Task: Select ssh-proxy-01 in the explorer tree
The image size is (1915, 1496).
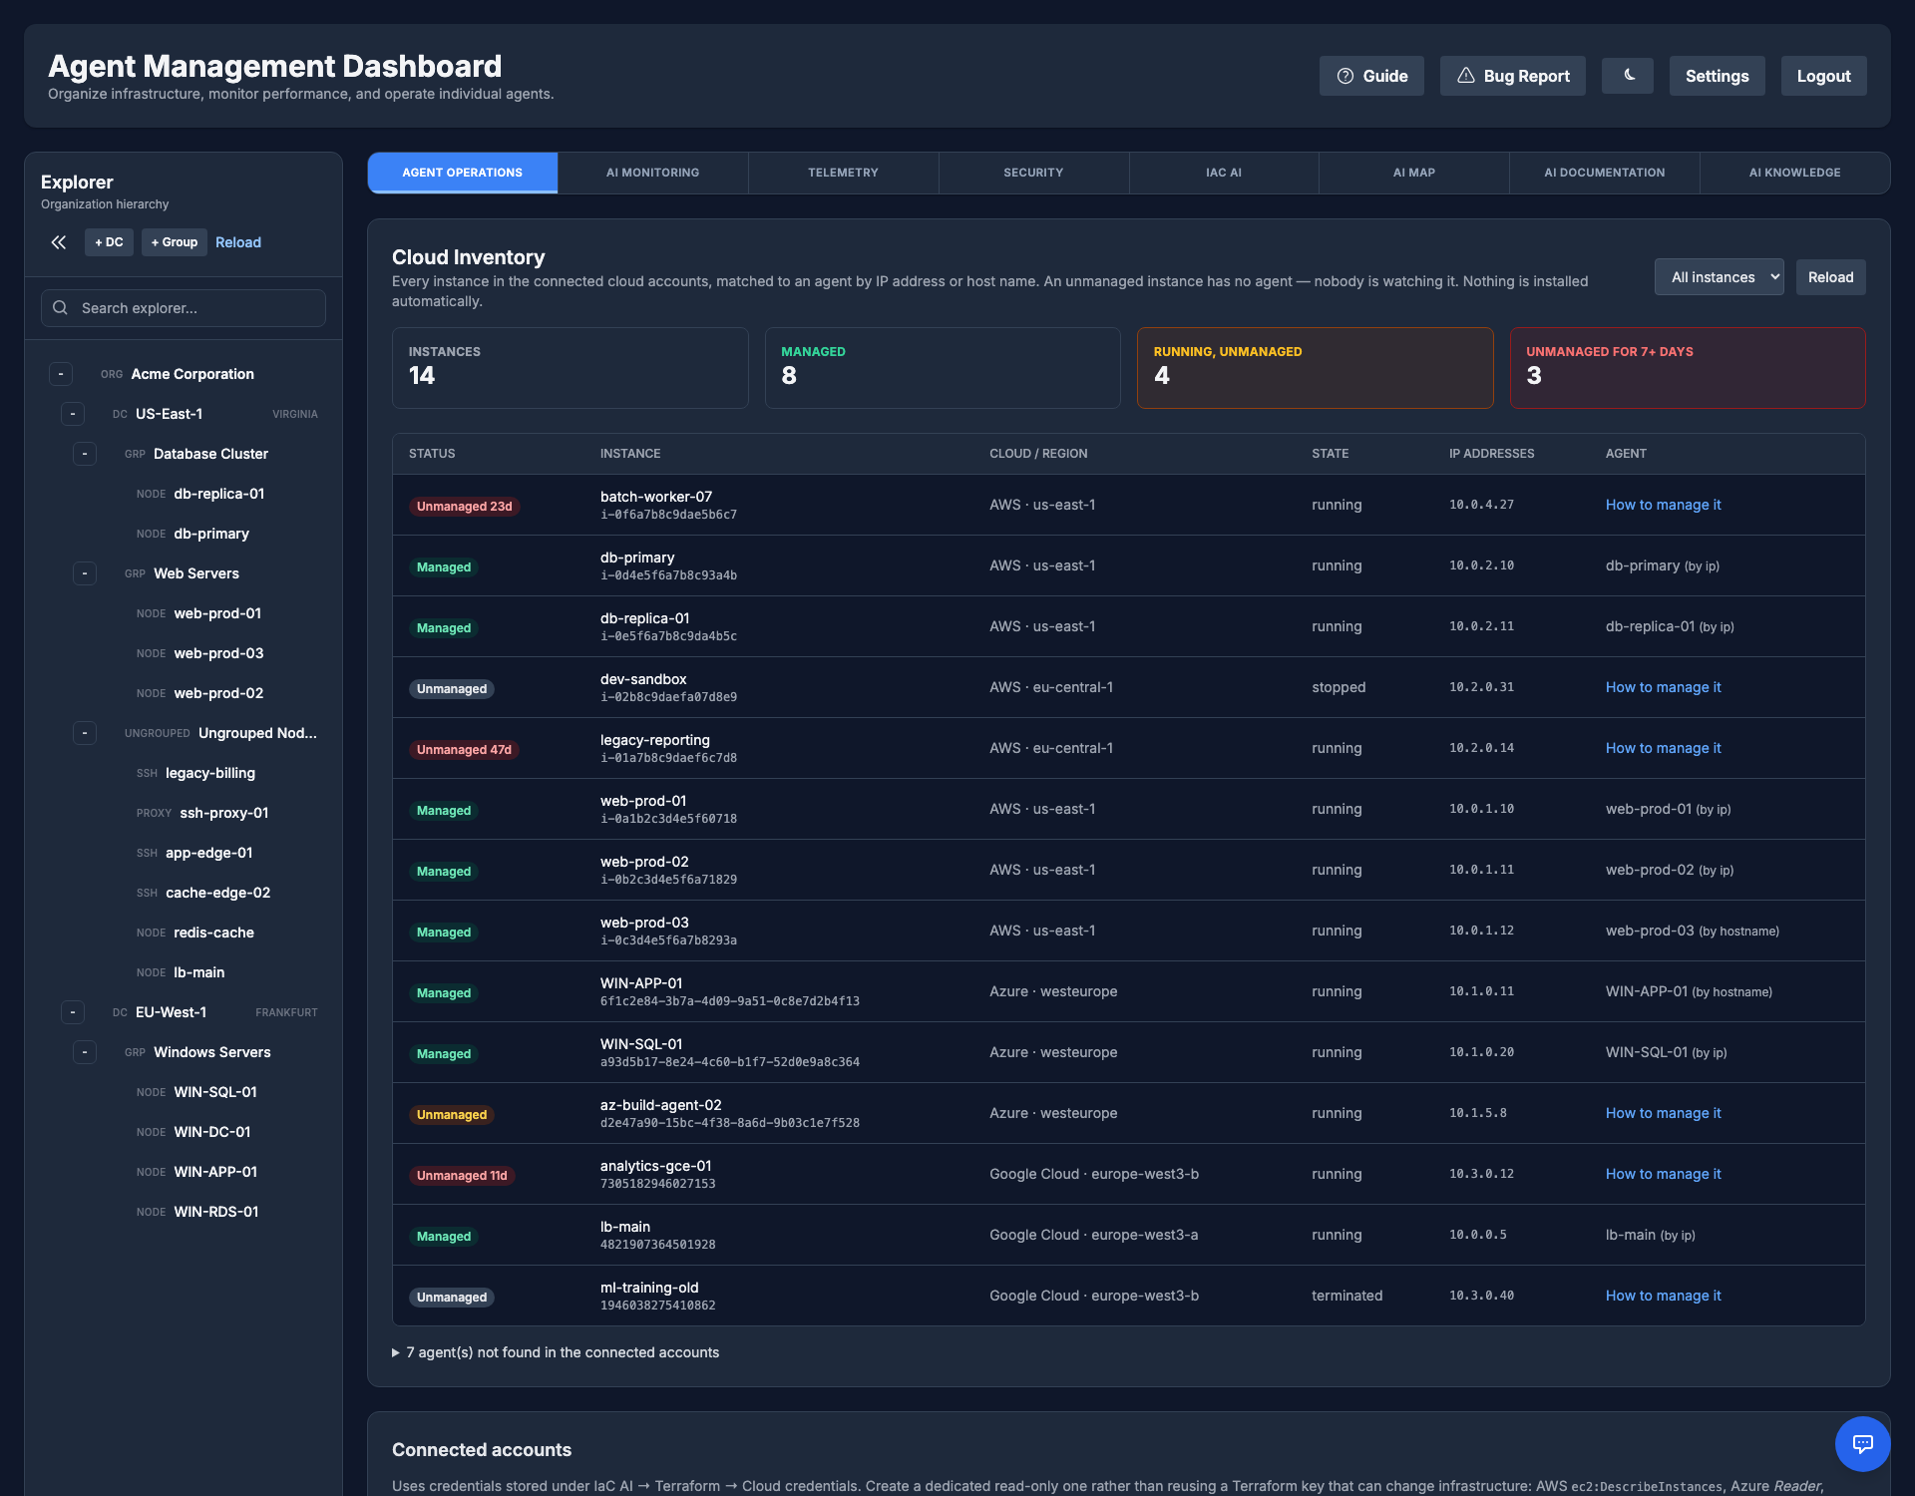Action: click(223, 813)
